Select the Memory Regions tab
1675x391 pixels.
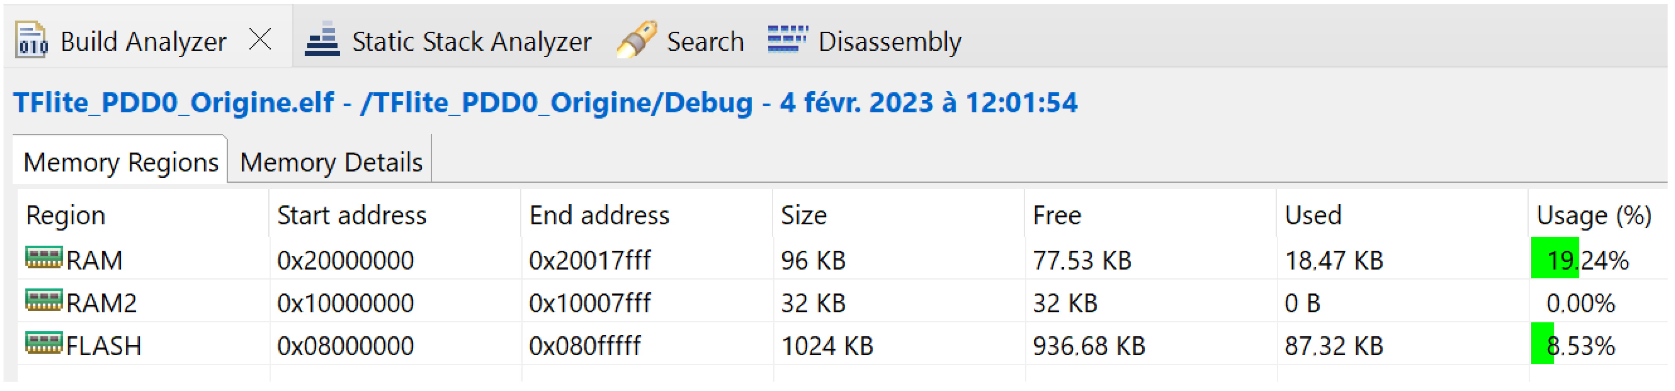point(121,163)
